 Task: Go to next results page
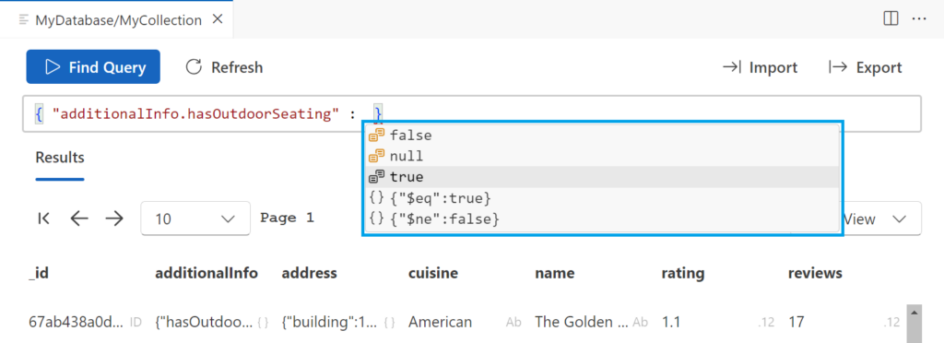click(113, 219)
